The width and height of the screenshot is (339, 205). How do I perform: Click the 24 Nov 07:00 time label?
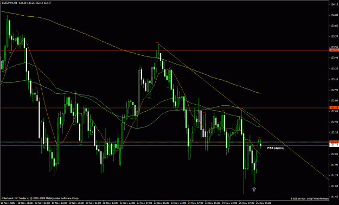tap(195, 203)
